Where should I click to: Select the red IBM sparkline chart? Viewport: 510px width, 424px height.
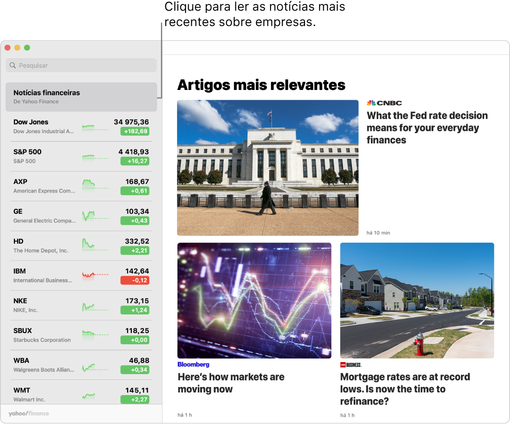pyautogui.click(x=95, y=275)
